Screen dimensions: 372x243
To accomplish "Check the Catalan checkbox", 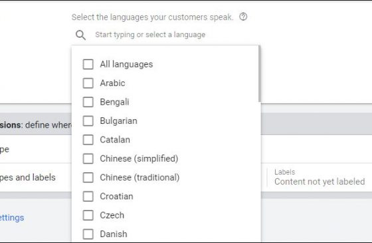I will tap(88, 140).
